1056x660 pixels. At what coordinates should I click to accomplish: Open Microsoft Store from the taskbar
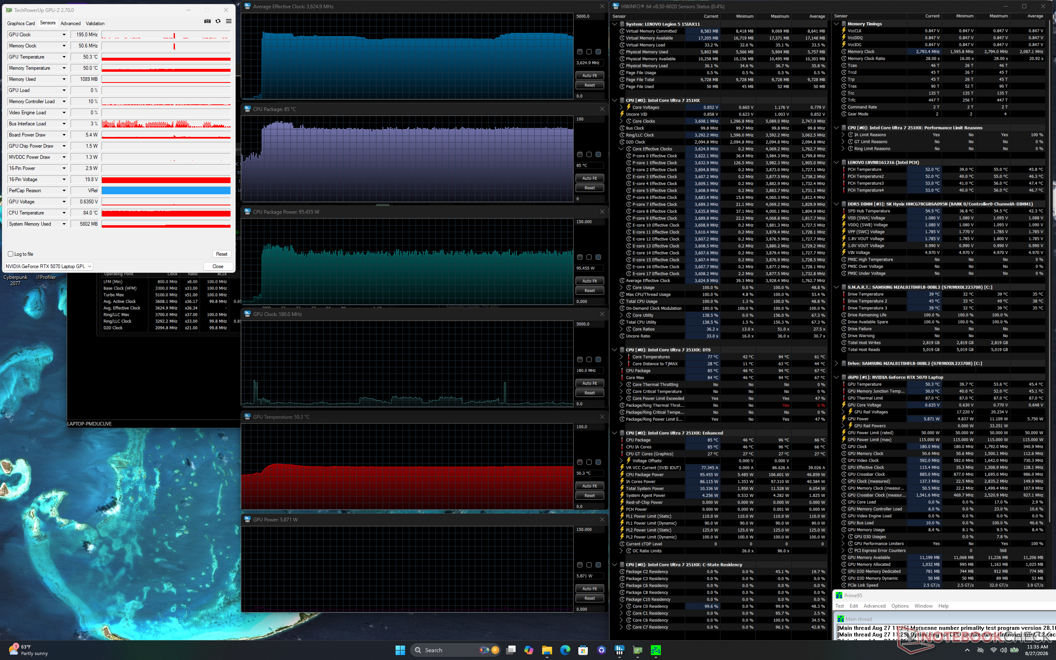click(x=583, y=650)
